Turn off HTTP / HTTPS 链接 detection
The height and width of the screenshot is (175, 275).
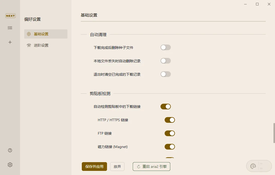(170, 120)
